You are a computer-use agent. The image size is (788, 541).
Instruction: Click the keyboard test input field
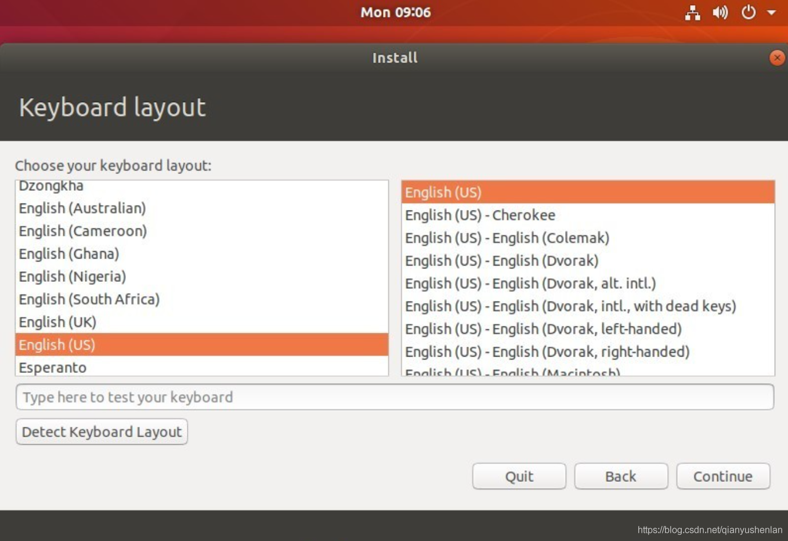(395, 397)
